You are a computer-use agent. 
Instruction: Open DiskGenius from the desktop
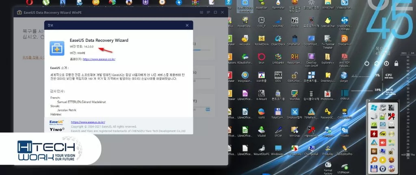[x=344, y=41]
